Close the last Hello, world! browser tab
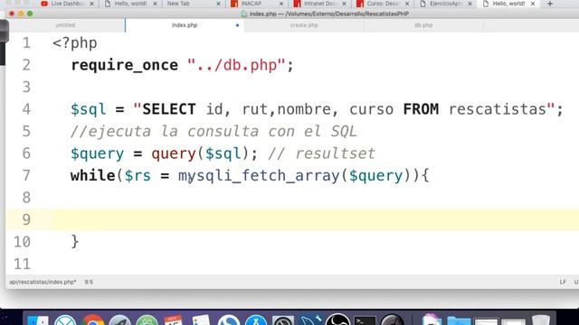 pos(533,4)
